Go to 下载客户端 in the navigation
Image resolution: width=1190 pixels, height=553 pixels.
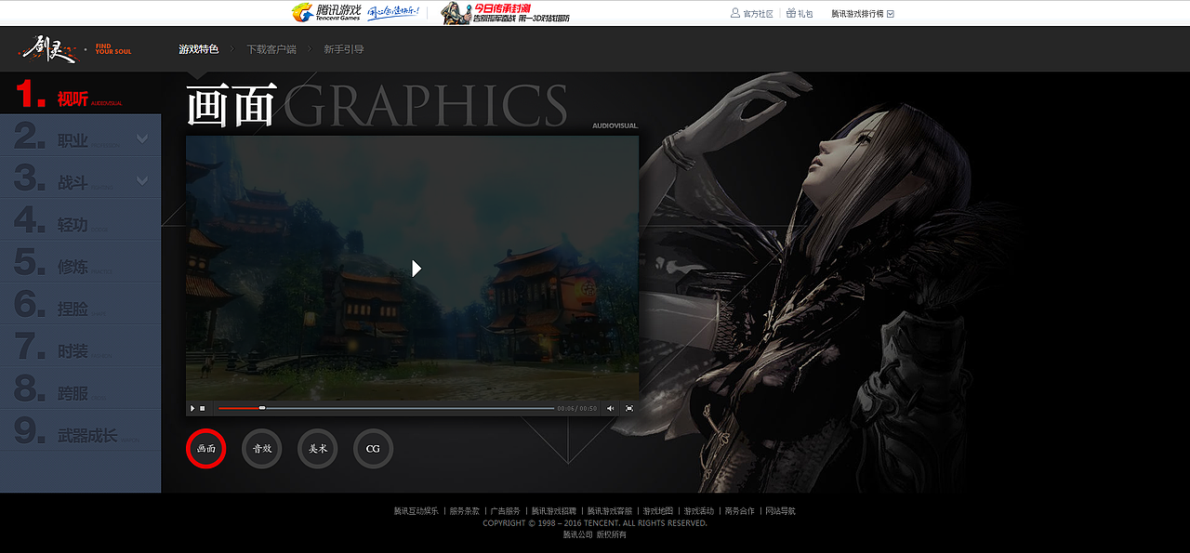point(271,49)
